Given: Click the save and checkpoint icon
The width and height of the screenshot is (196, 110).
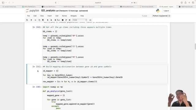Looking at the screenshot, I should tap(27, 20).
